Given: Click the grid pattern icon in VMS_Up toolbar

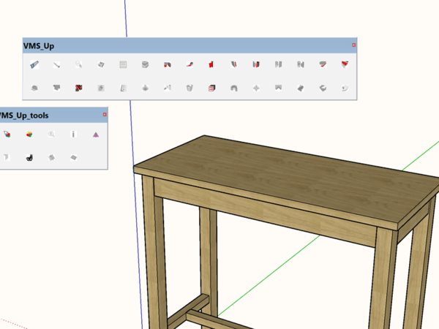Looking at the screenshot, I should [124, 65].
